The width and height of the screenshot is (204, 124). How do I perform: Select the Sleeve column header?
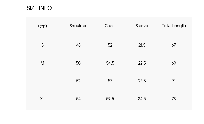[142, 26]
